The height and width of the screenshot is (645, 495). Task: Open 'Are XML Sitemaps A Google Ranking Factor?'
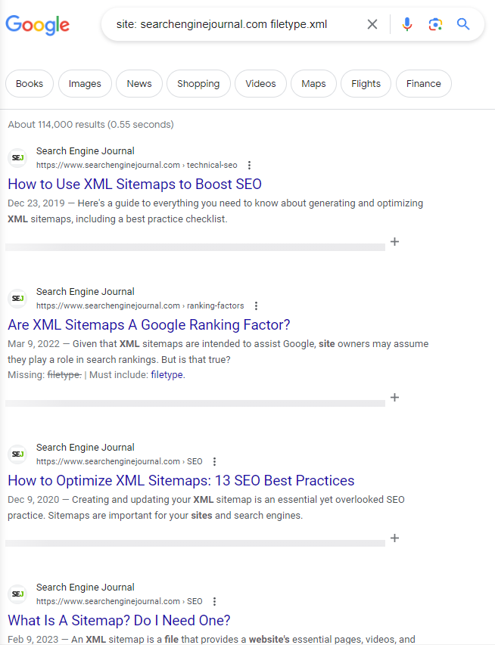point(149,325)
